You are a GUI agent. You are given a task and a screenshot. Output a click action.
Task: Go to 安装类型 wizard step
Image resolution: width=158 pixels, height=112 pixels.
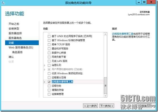[x=14, y=29]
